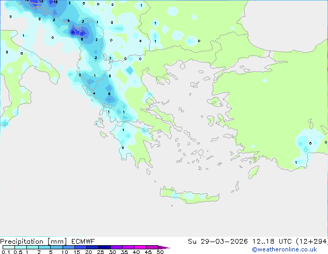The height and width of the screenshot is (254, 328).
Task: Click the '10' label under the legend
Action: (65, 252)
